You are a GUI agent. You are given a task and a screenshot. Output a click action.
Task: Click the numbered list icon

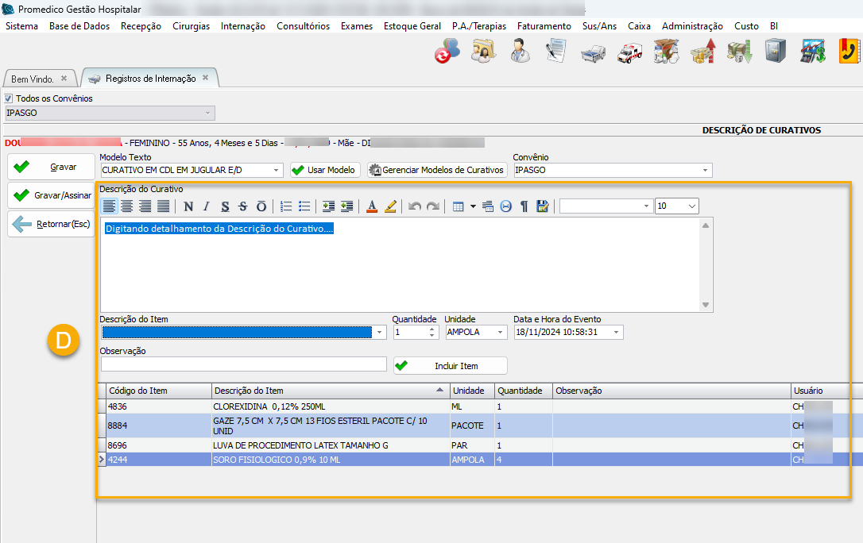[x=286, y=206]
